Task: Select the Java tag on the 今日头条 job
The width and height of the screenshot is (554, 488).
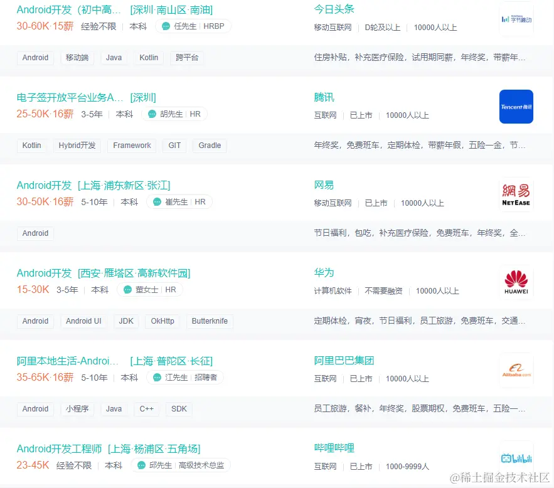Action: pos(114,58)
